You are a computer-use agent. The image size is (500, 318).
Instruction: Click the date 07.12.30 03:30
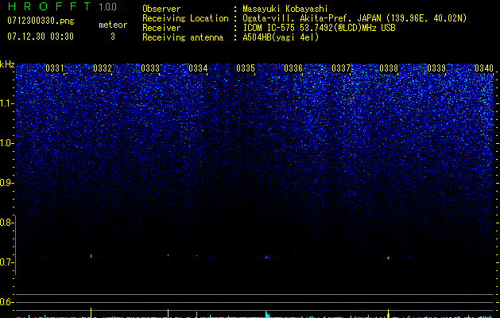tap(41, 37)
